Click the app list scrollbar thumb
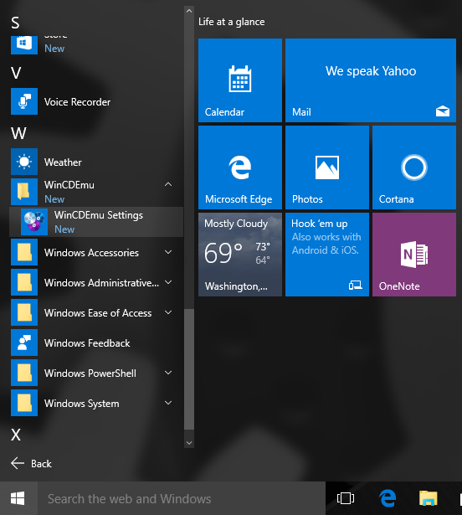Image resolution: width=462 pixels, height=515 pixels. pyautogui.click(x=189, y=369)
